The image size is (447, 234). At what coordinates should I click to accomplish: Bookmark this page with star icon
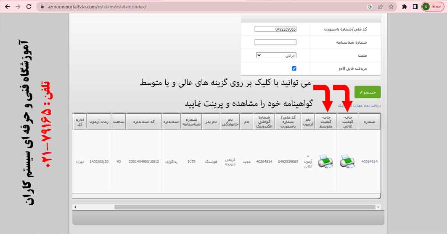point(391,7)
